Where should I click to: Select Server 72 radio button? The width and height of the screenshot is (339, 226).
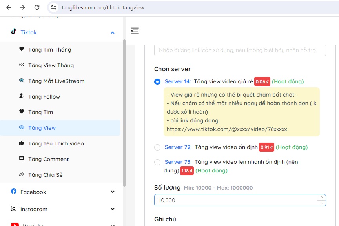click(157, 147)
